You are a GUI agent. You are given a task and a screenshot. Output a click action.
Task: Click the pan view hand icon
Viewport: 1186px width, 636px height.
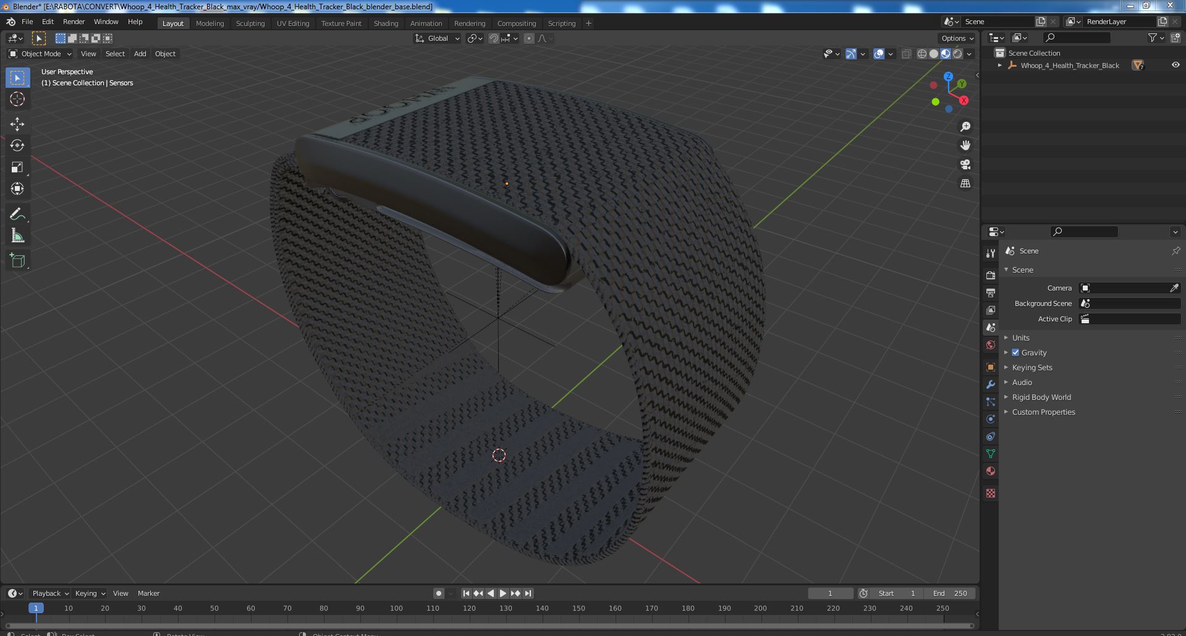[965, 145]
